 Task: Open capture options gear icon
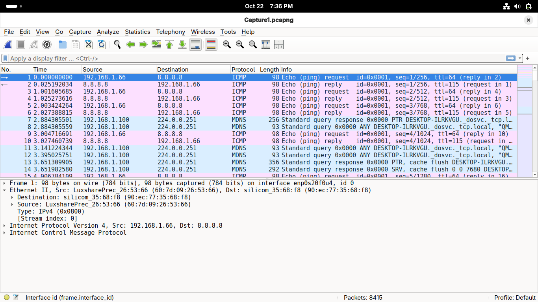click(47, 45)
